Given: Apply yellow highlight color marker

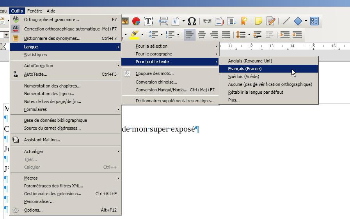Looking at the screenshot, I should pyautogui.click(x=134, y=35).
